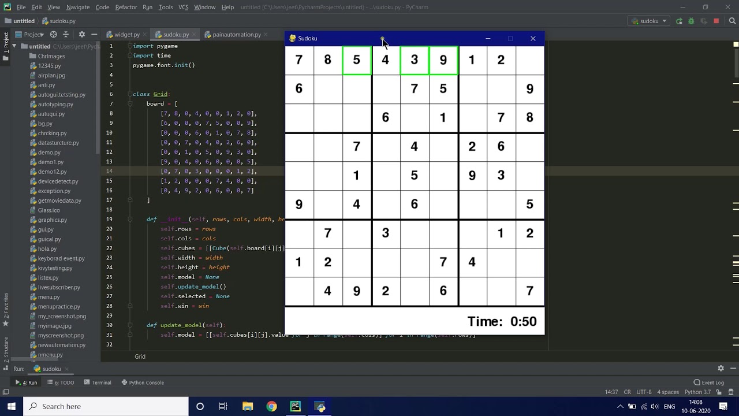Open the Terminal tool window
Screen dimensions: 739x416
click(97, 382)
